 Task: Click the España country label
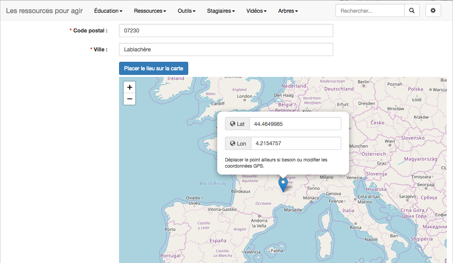[x=218, y=241]
